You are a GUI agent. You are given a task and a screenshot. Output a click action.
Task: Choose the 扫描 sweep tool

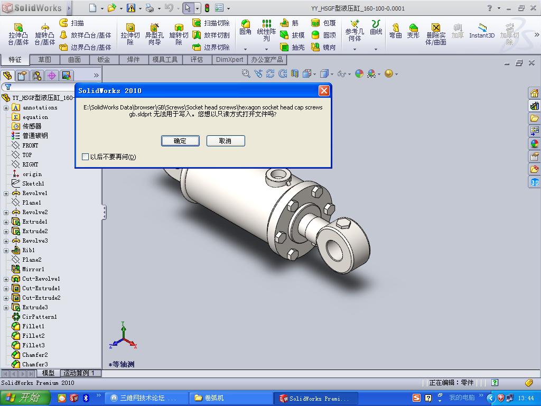pos(72,23)
